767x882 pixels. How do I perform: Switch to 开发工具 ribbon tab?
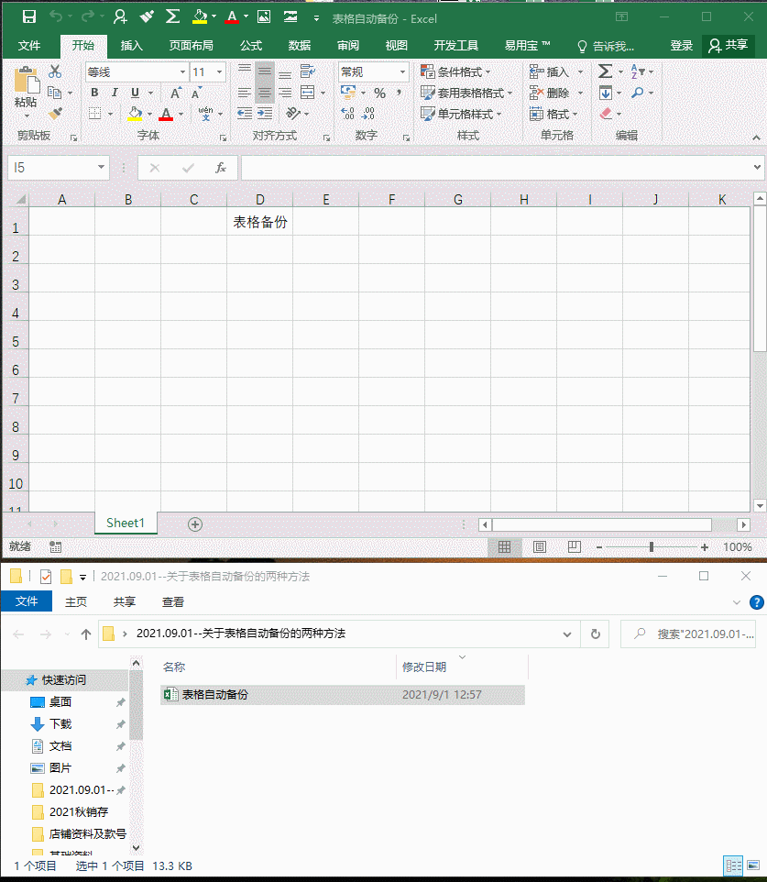[x=456, y=46]
